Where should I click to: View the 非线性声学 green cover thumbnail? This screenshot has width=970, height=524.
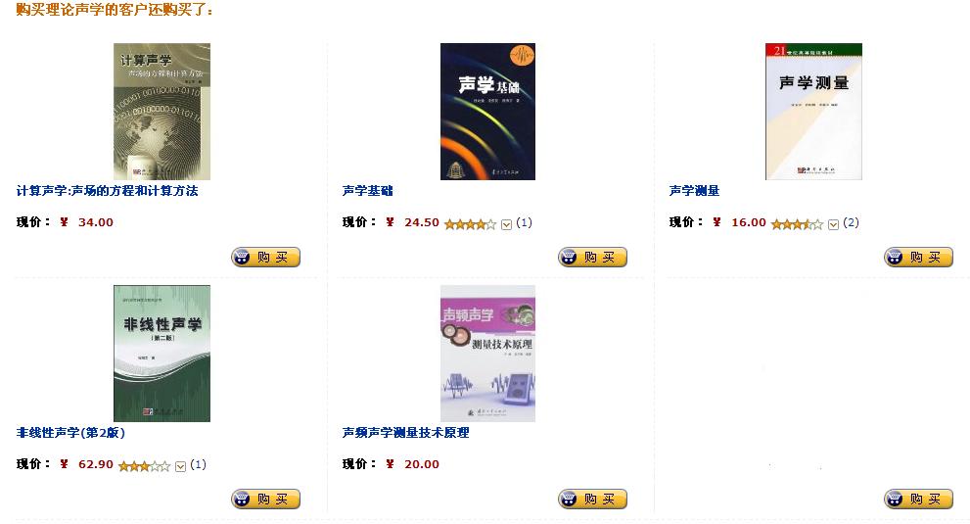click(162, 354)
